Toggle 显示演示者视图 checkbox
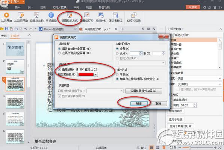 [59, 96]
